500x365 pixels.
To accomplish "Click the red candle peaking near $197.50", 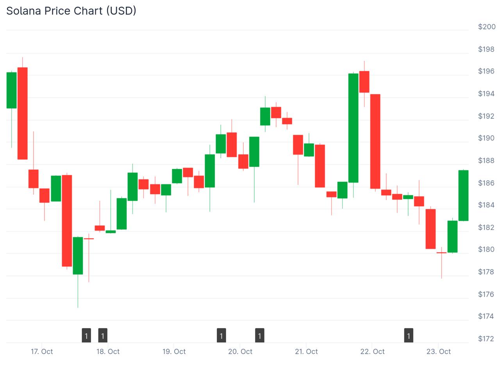I will point(23,113).
